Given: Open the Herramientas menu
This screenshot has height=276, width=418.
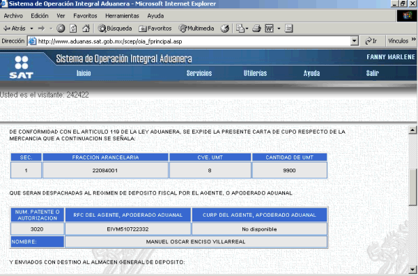Looking at the screenshot, I should click(122, 16).
